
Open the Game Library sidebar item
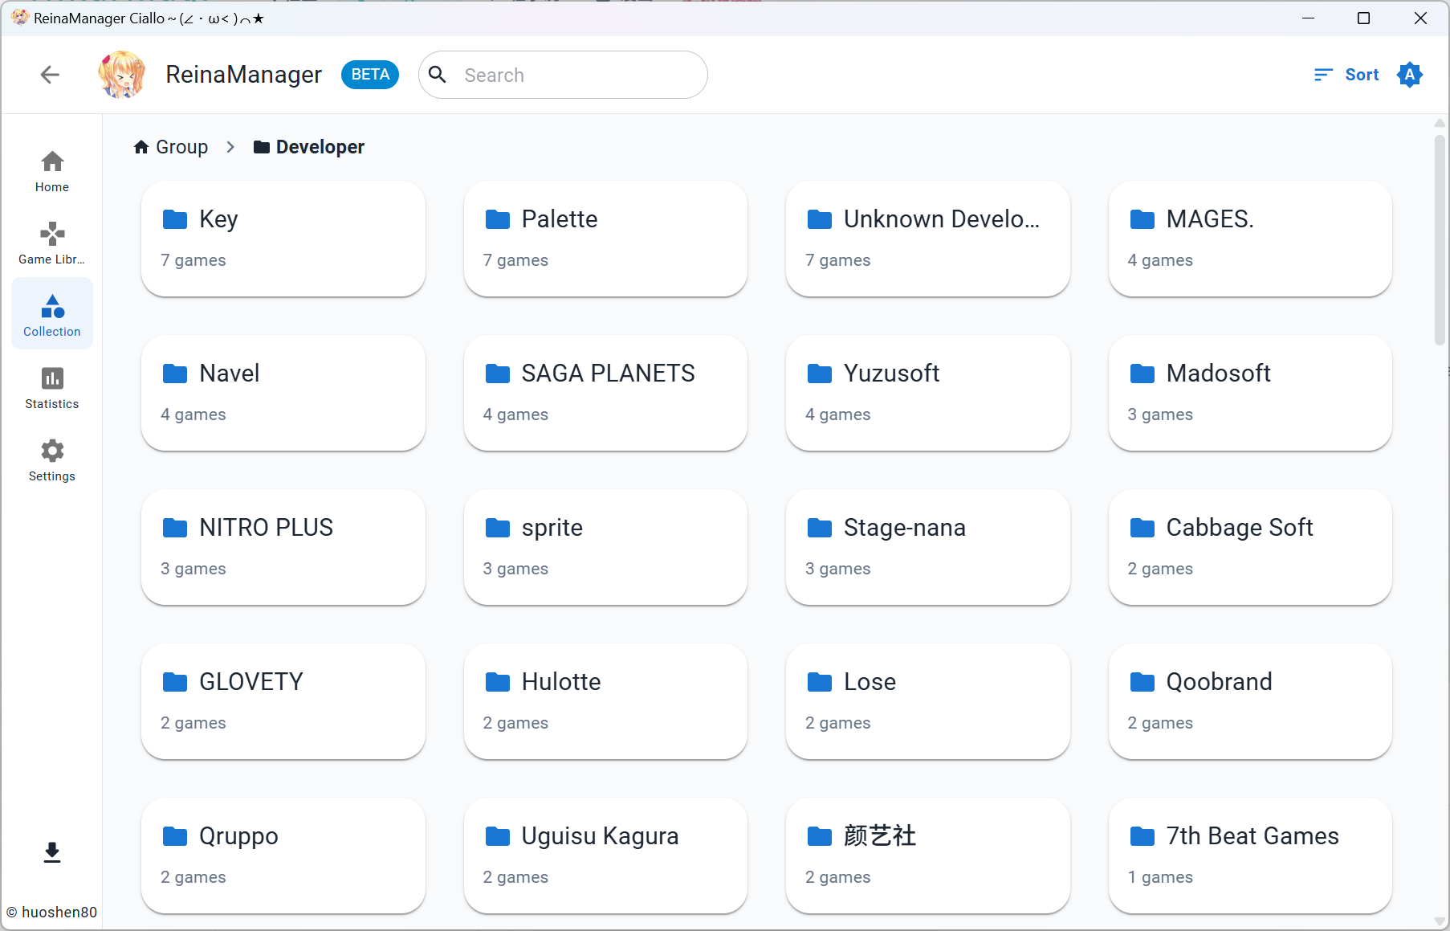coord(52,243)
